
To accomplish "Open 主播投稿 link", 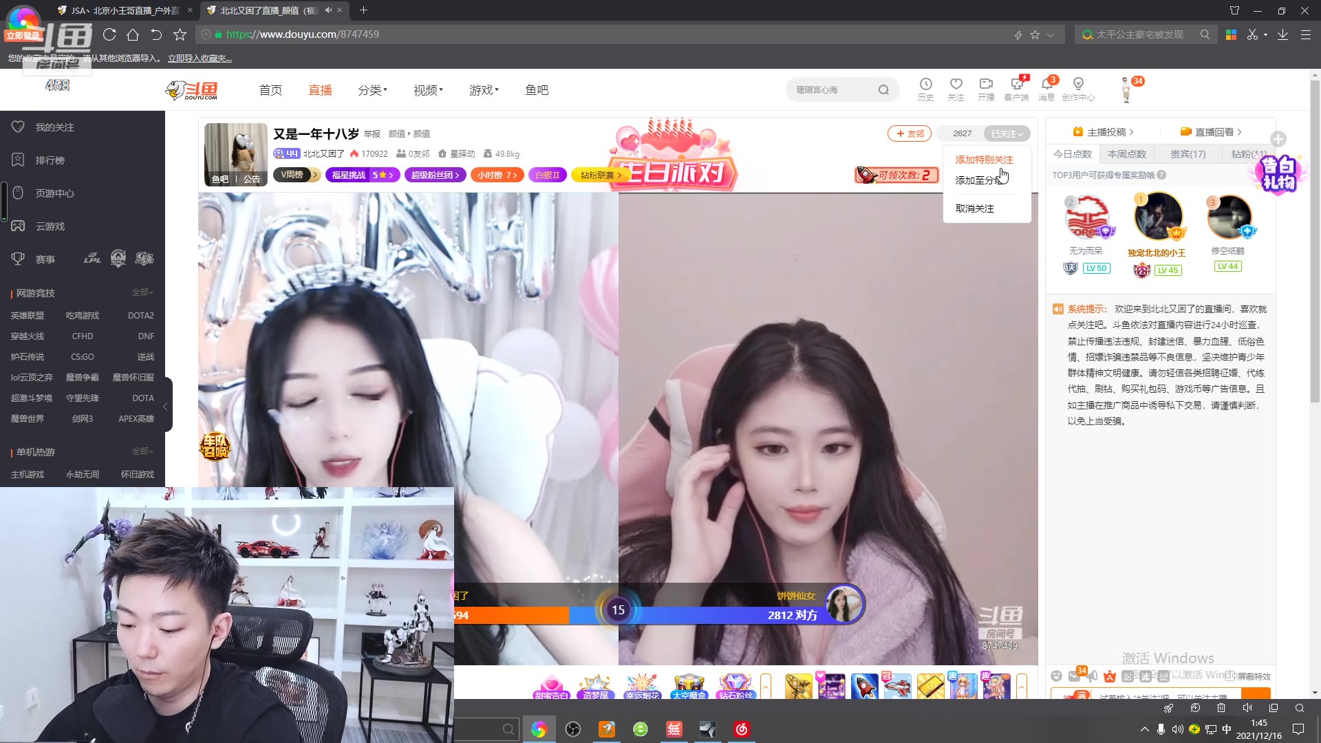I will 1104,132.
